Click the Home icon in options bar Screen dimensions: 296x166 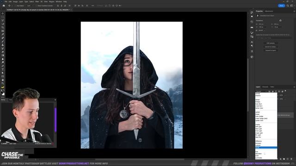tap(4, 6)
